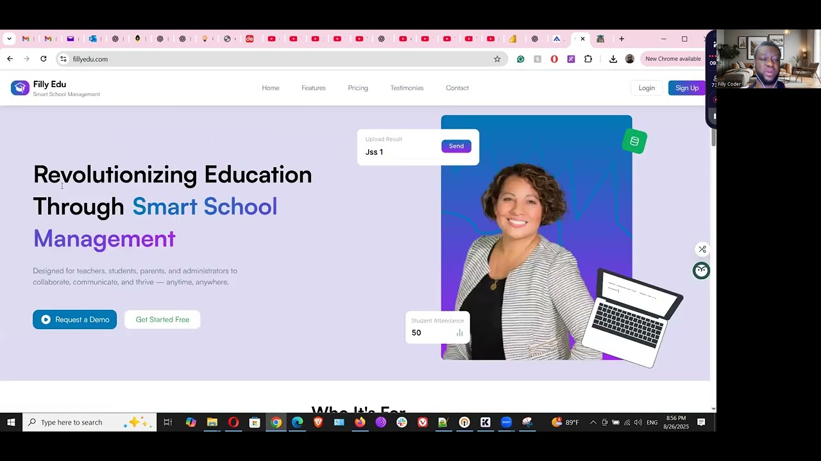Click the 89°F weather widget
The width and height of the screenshot is (821, 461).
pos(565,423)
